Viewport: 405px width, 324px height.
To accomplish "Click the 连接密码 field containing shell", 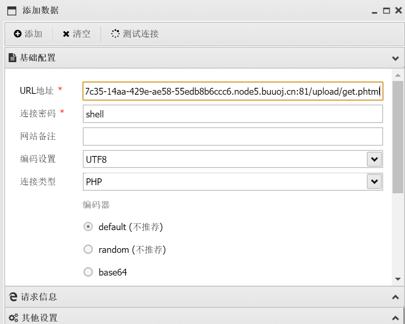I will [x=233, y=114].
